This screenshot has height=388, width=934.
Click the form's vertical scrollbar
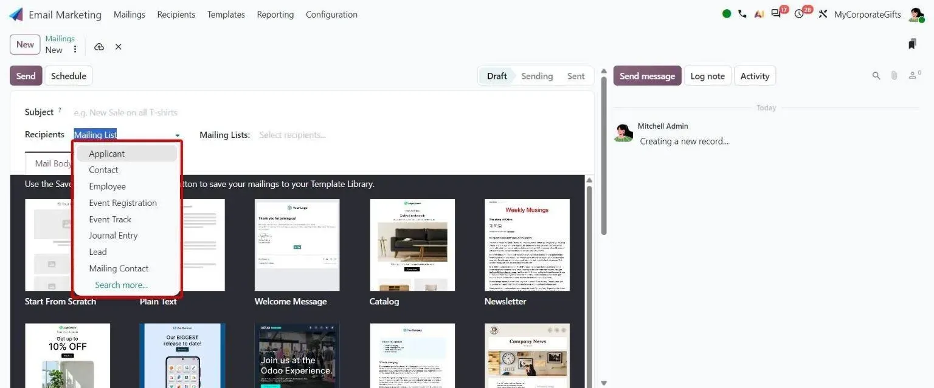pos(603,155)
